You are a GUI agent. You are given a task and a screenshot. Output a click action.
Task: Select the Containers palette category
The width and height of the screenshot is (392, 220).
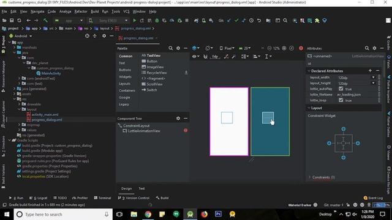(127, 90)
